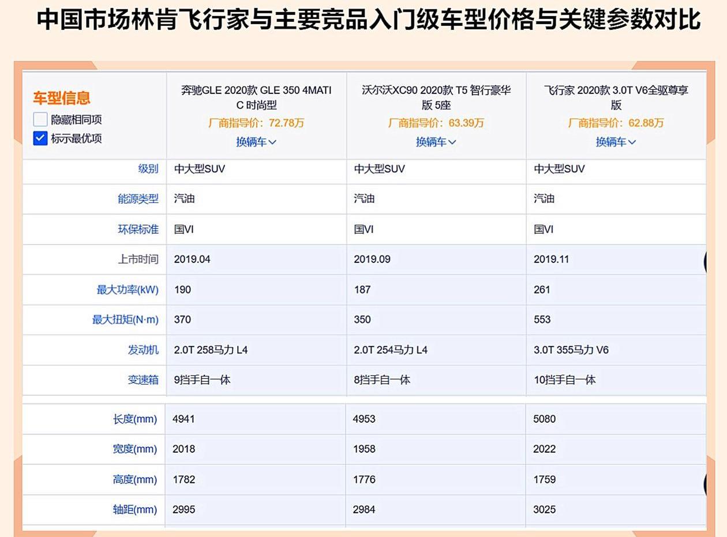Click the 级别 row label

point(148,169)
